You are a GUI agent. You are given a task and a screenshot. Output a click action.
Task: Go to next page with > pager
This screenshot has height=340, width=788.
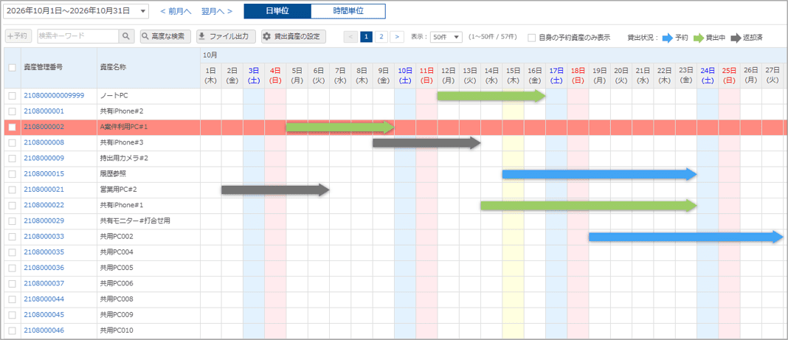point(397,37)
